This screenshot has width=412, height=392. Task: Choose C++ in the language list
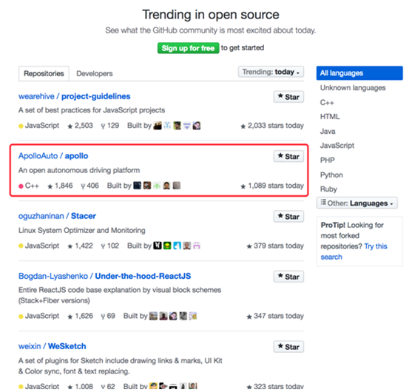click(327, 102)
